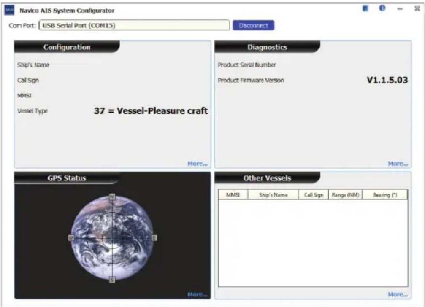Open the Com Port dropdown field
This screenshot has height=307, width=425.
coord(134,25)
